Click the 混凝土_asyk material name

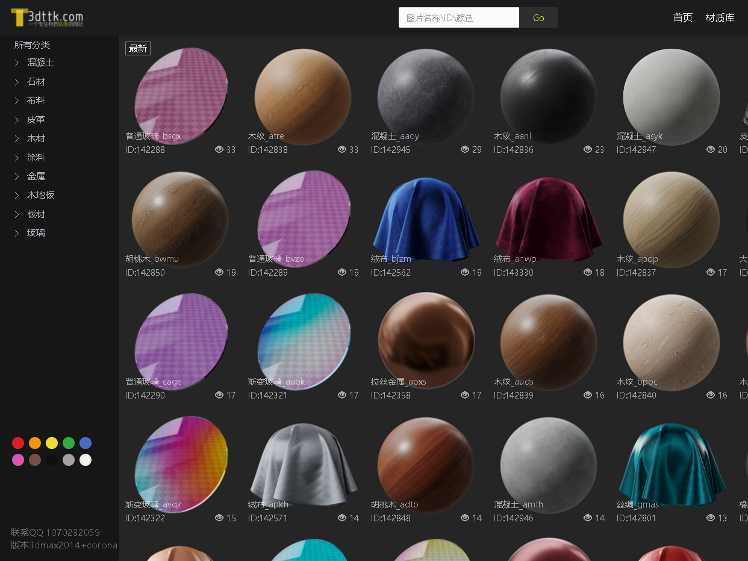[640, 136]
